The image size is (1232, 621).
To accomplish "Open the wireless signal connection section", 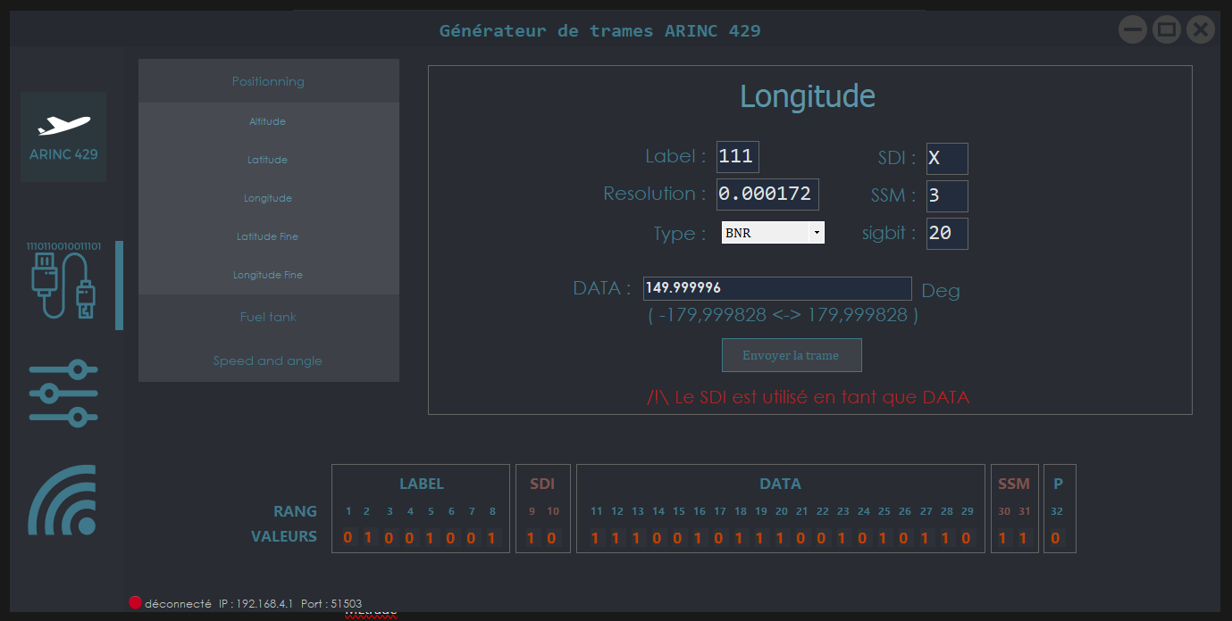I will 62,500.
